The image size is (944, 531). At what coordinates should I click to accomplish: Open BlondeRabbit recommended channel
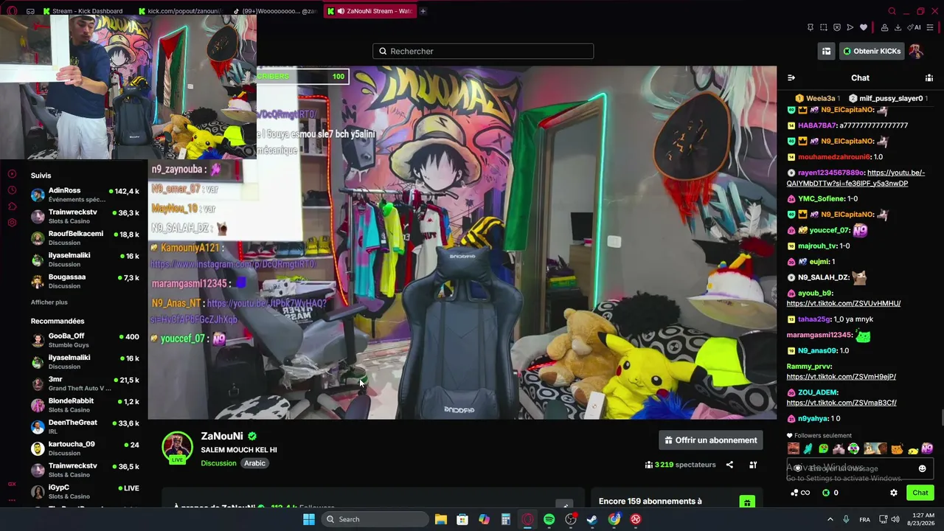pos(85,405)
